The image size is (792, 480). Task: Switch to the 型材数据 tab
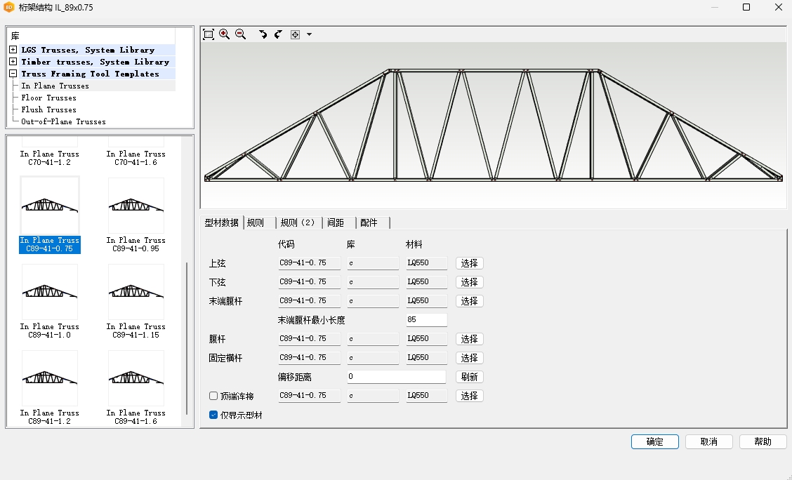(222, 222)
